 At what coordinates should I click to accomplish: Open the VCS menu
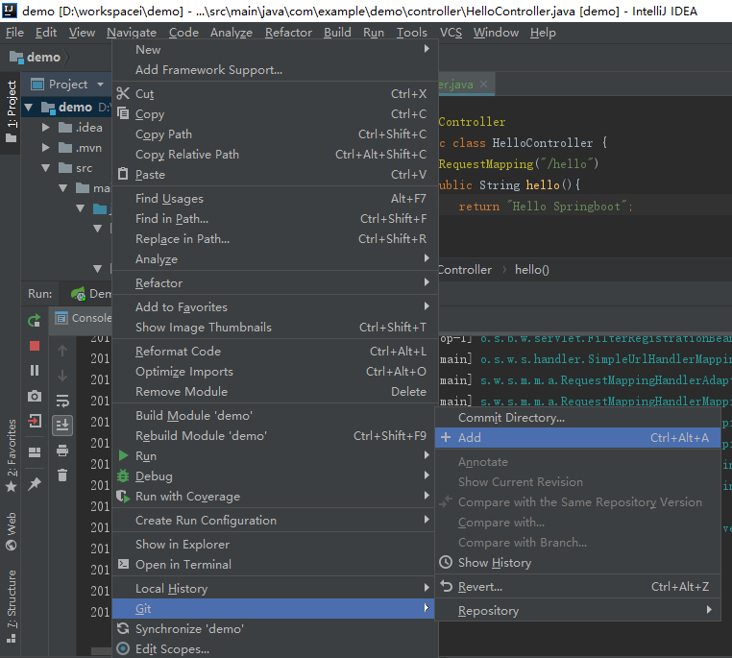click(451, 33)
